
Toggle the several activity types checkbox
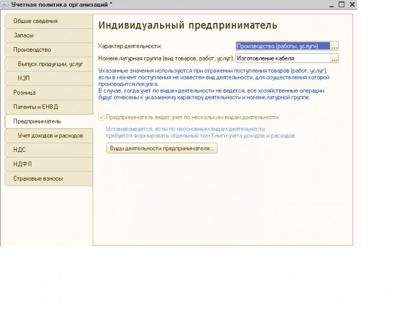(x=102, y=117)
